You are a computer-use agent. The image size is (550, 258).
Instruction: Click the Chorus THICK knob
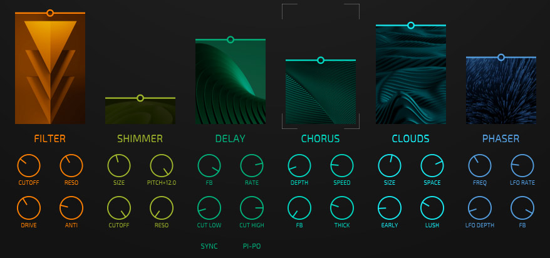click(342, 208)
